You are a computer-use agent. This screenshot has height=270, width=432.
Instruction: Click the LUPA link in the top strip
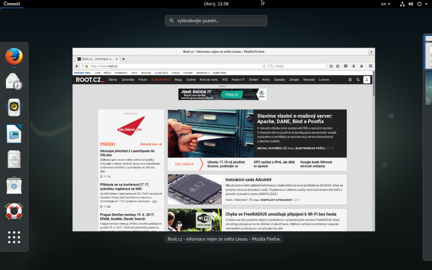[x=97, y=73]
